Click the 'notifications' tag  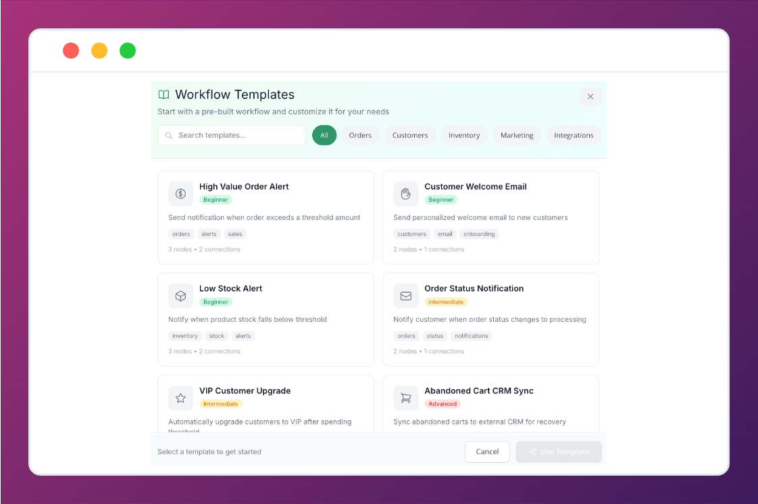472,336
